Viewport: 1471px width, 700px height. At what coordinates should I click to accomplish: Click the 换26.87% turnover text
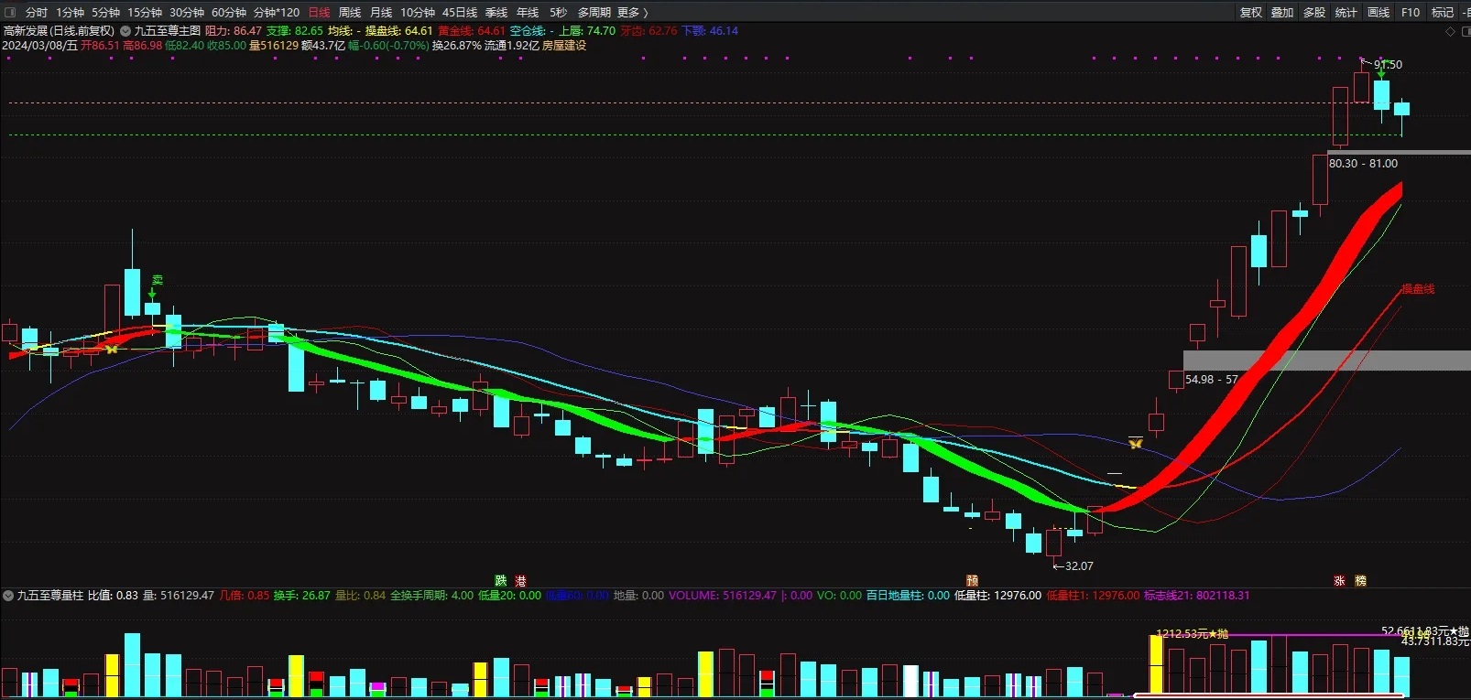(x=457, y=45)
